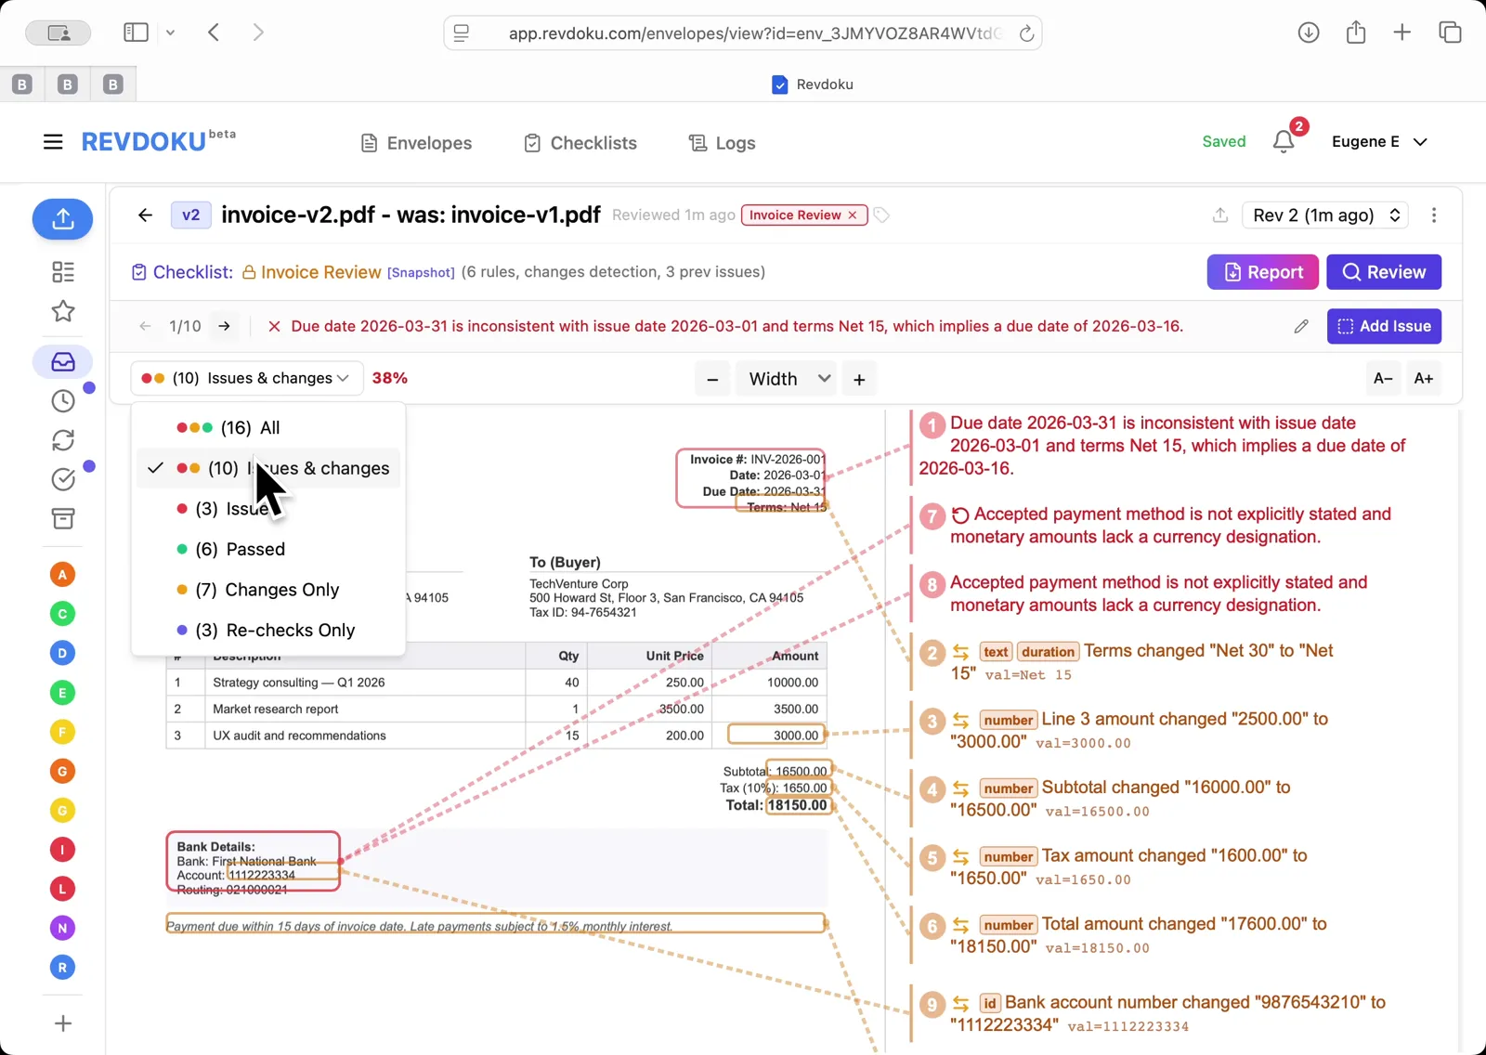View recent history via the clock icon
This screenshot has width=1486, height=1055.
[62, 400]
